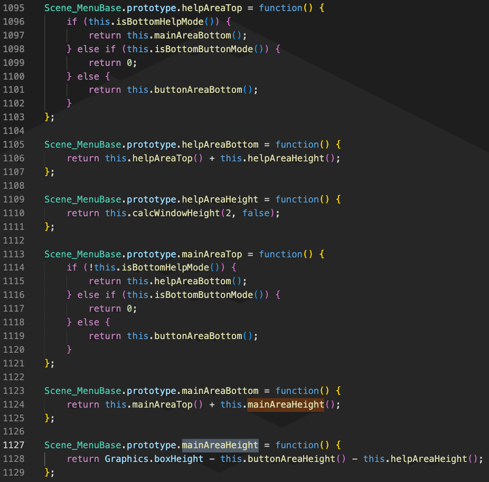
Task: Click the false argument on line 1110
Action: click(x=256, y=213)
